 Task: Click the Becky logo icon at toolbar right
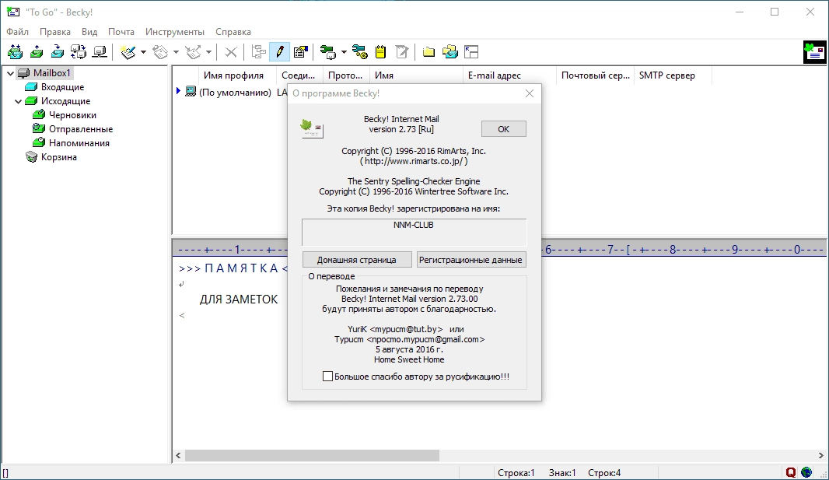pos(814,52)
